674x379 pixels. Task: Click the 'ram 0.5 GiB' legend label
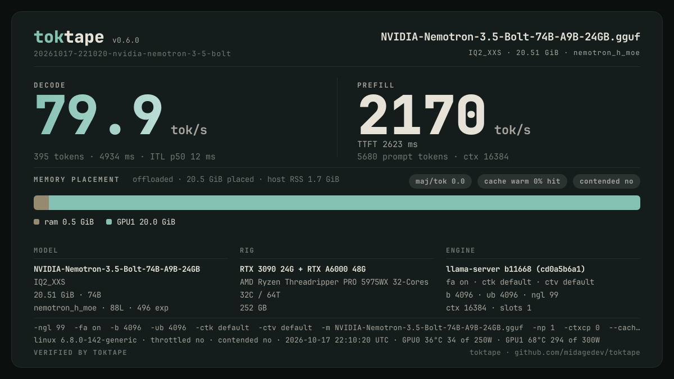coord(69,222)
